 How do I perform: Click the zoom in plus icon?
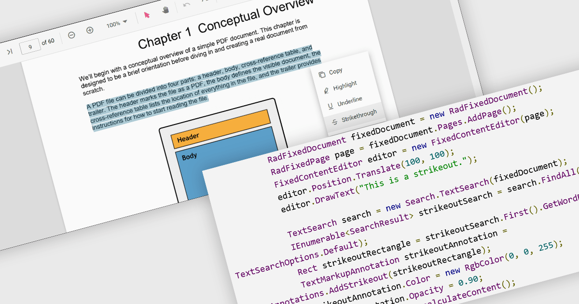(x=90, y=30)
